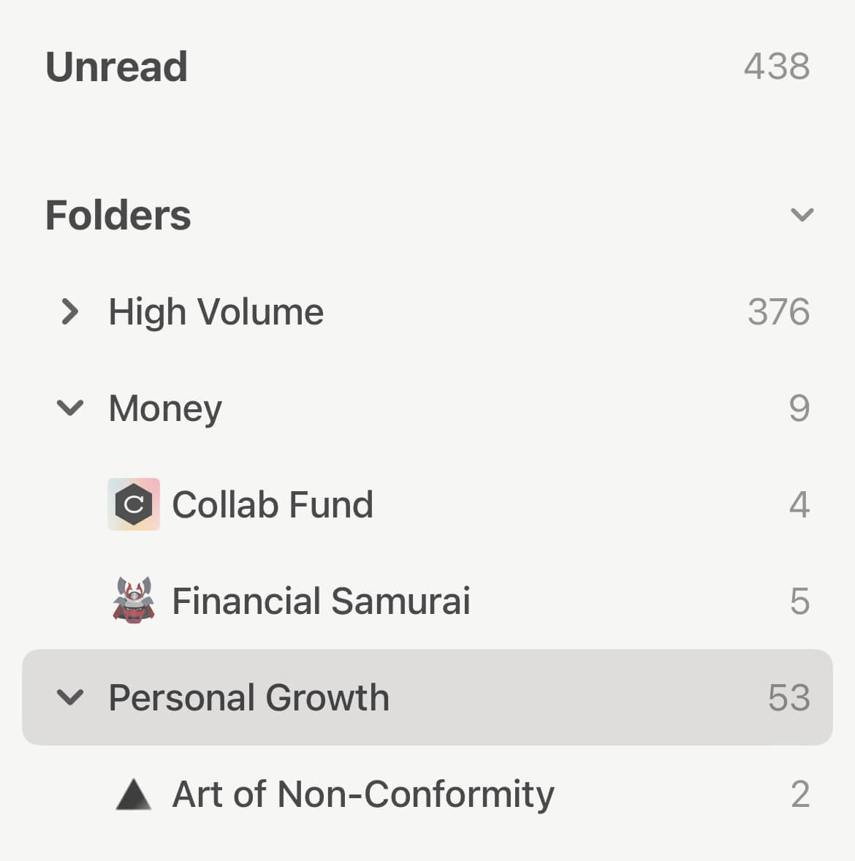Click the Personal Growth 53 count
This screenshot has width=855, height=861.
tap(788, 697)
